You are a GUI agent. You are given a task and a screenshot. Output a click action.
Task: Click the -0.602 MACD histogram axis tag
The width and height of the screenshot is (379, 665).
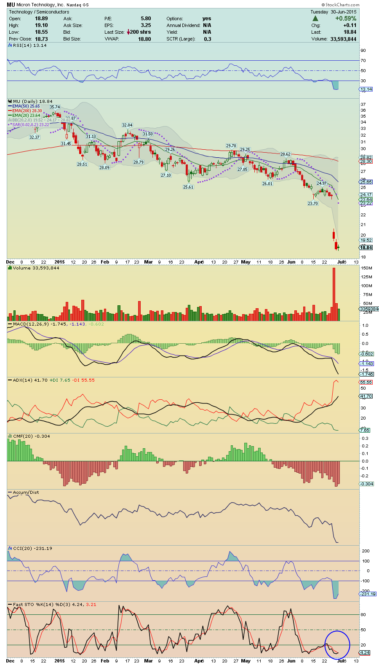coord(366,354)
